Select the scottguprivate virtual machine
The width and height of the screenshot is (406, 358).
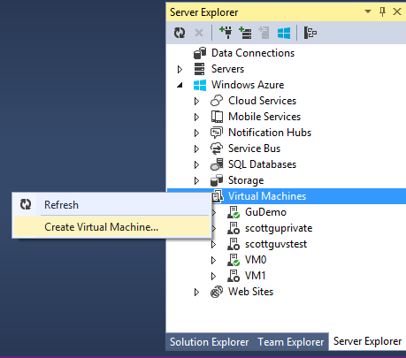pyautogui.click(x=279, y=228)
